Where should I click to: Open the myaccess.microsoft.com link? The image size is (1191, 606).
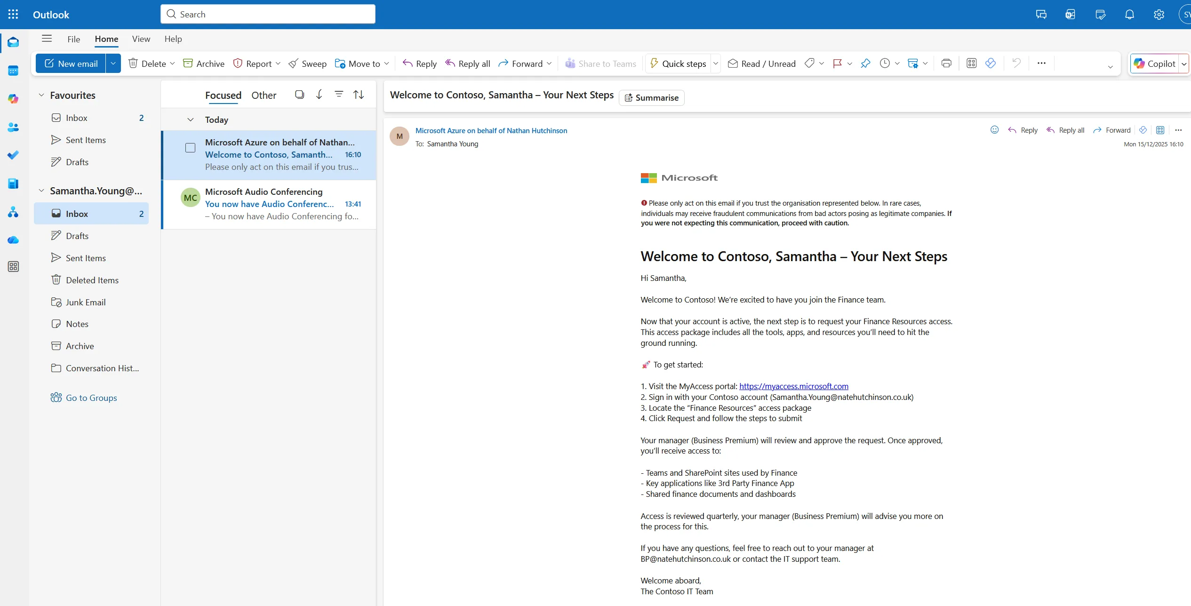pos(794,386)
